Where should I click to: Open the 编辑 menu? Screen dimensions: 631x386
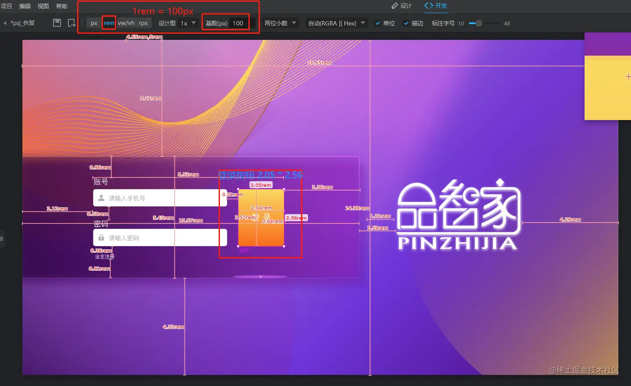coord(25,6)
